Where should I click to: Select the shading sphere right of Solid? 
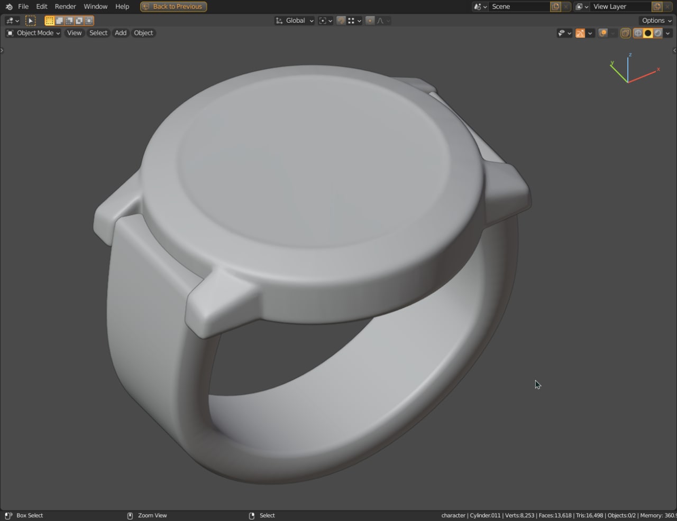pyautogui.click(x=658, y=33)
